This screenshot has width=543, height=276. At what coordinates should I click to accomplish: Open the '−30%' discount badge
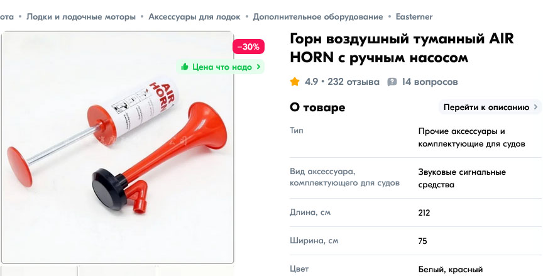[x=248, y=47]
